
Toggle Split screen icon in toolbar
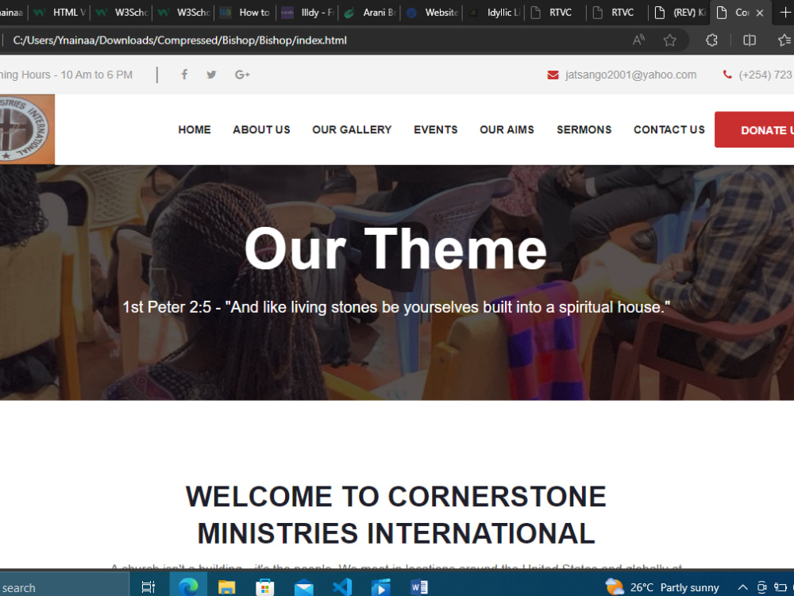pyautogui.click(x=750, y=40)
